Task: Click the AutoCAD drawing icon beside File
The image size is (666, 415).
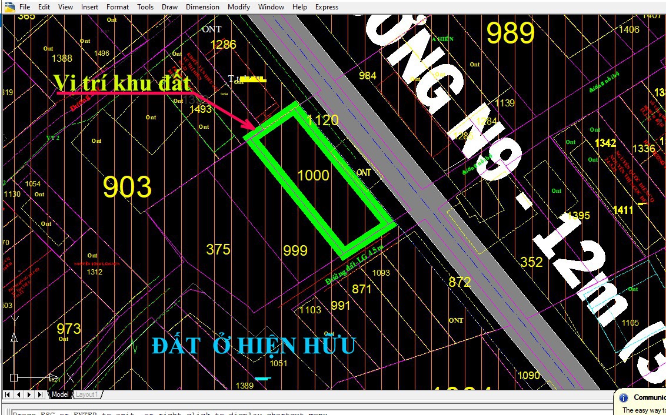Action: 9,6
